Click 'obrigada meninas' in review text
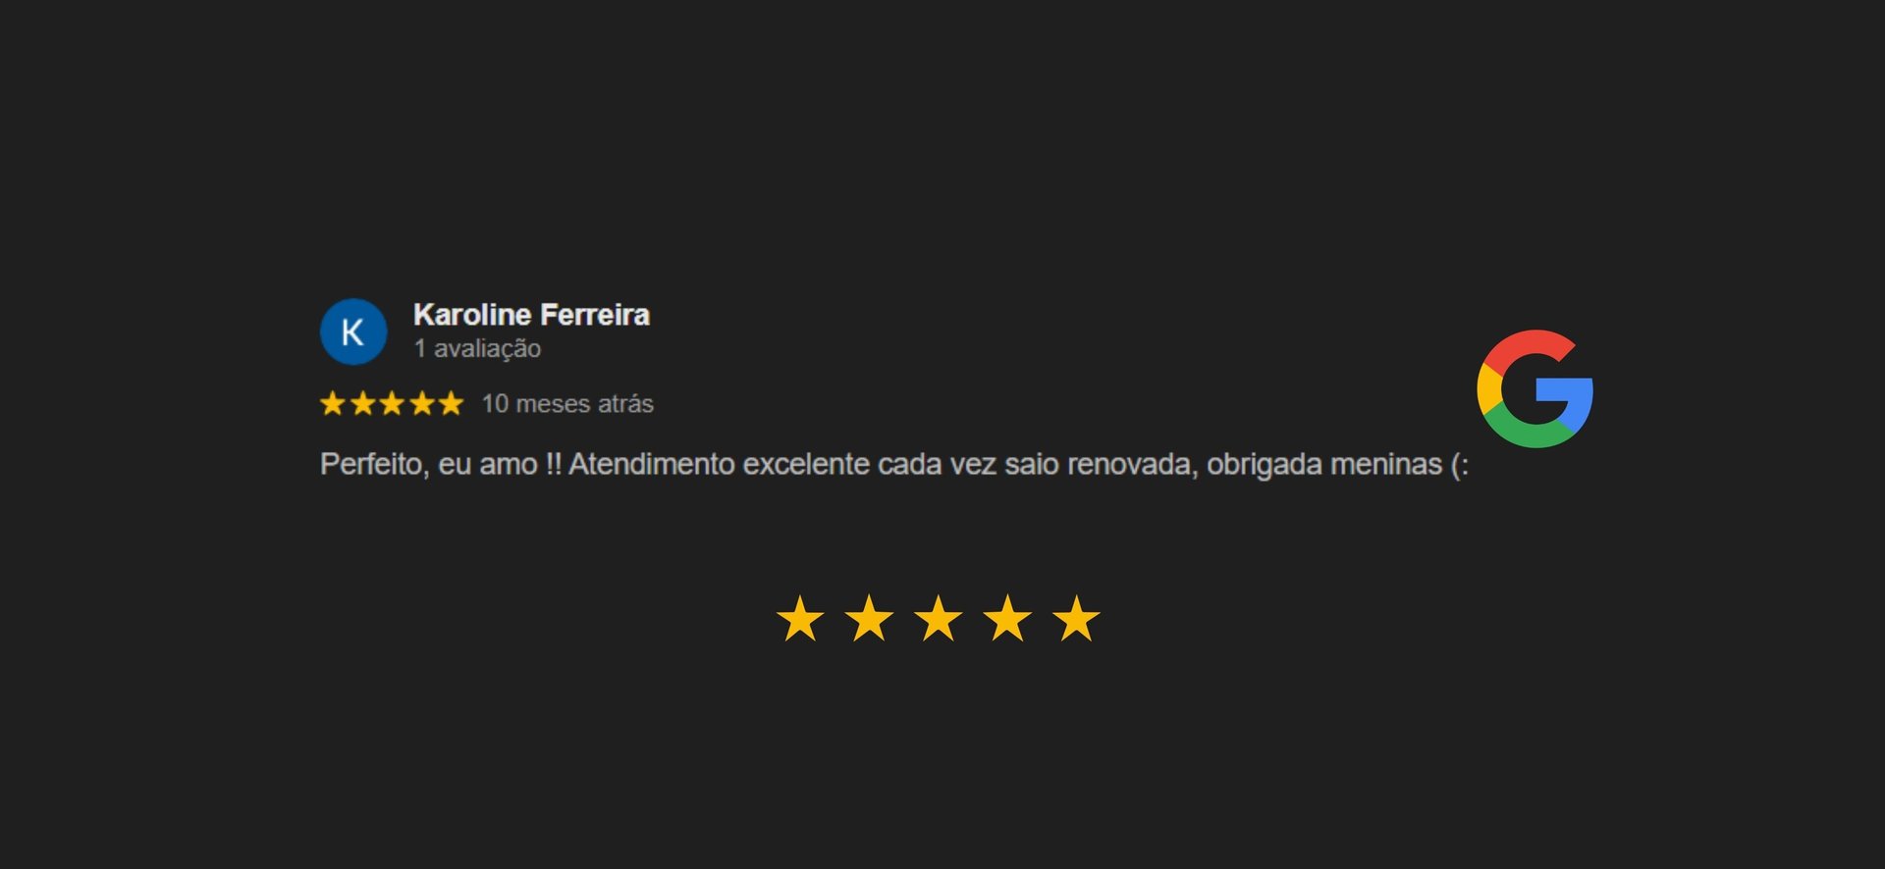1885x869 pixels. [1323, 464]
